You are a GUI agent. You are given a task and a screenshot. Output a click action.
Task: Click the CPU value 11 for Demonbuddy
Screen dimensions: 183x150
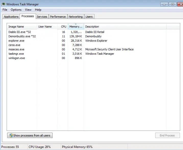[x=64, y=36]
